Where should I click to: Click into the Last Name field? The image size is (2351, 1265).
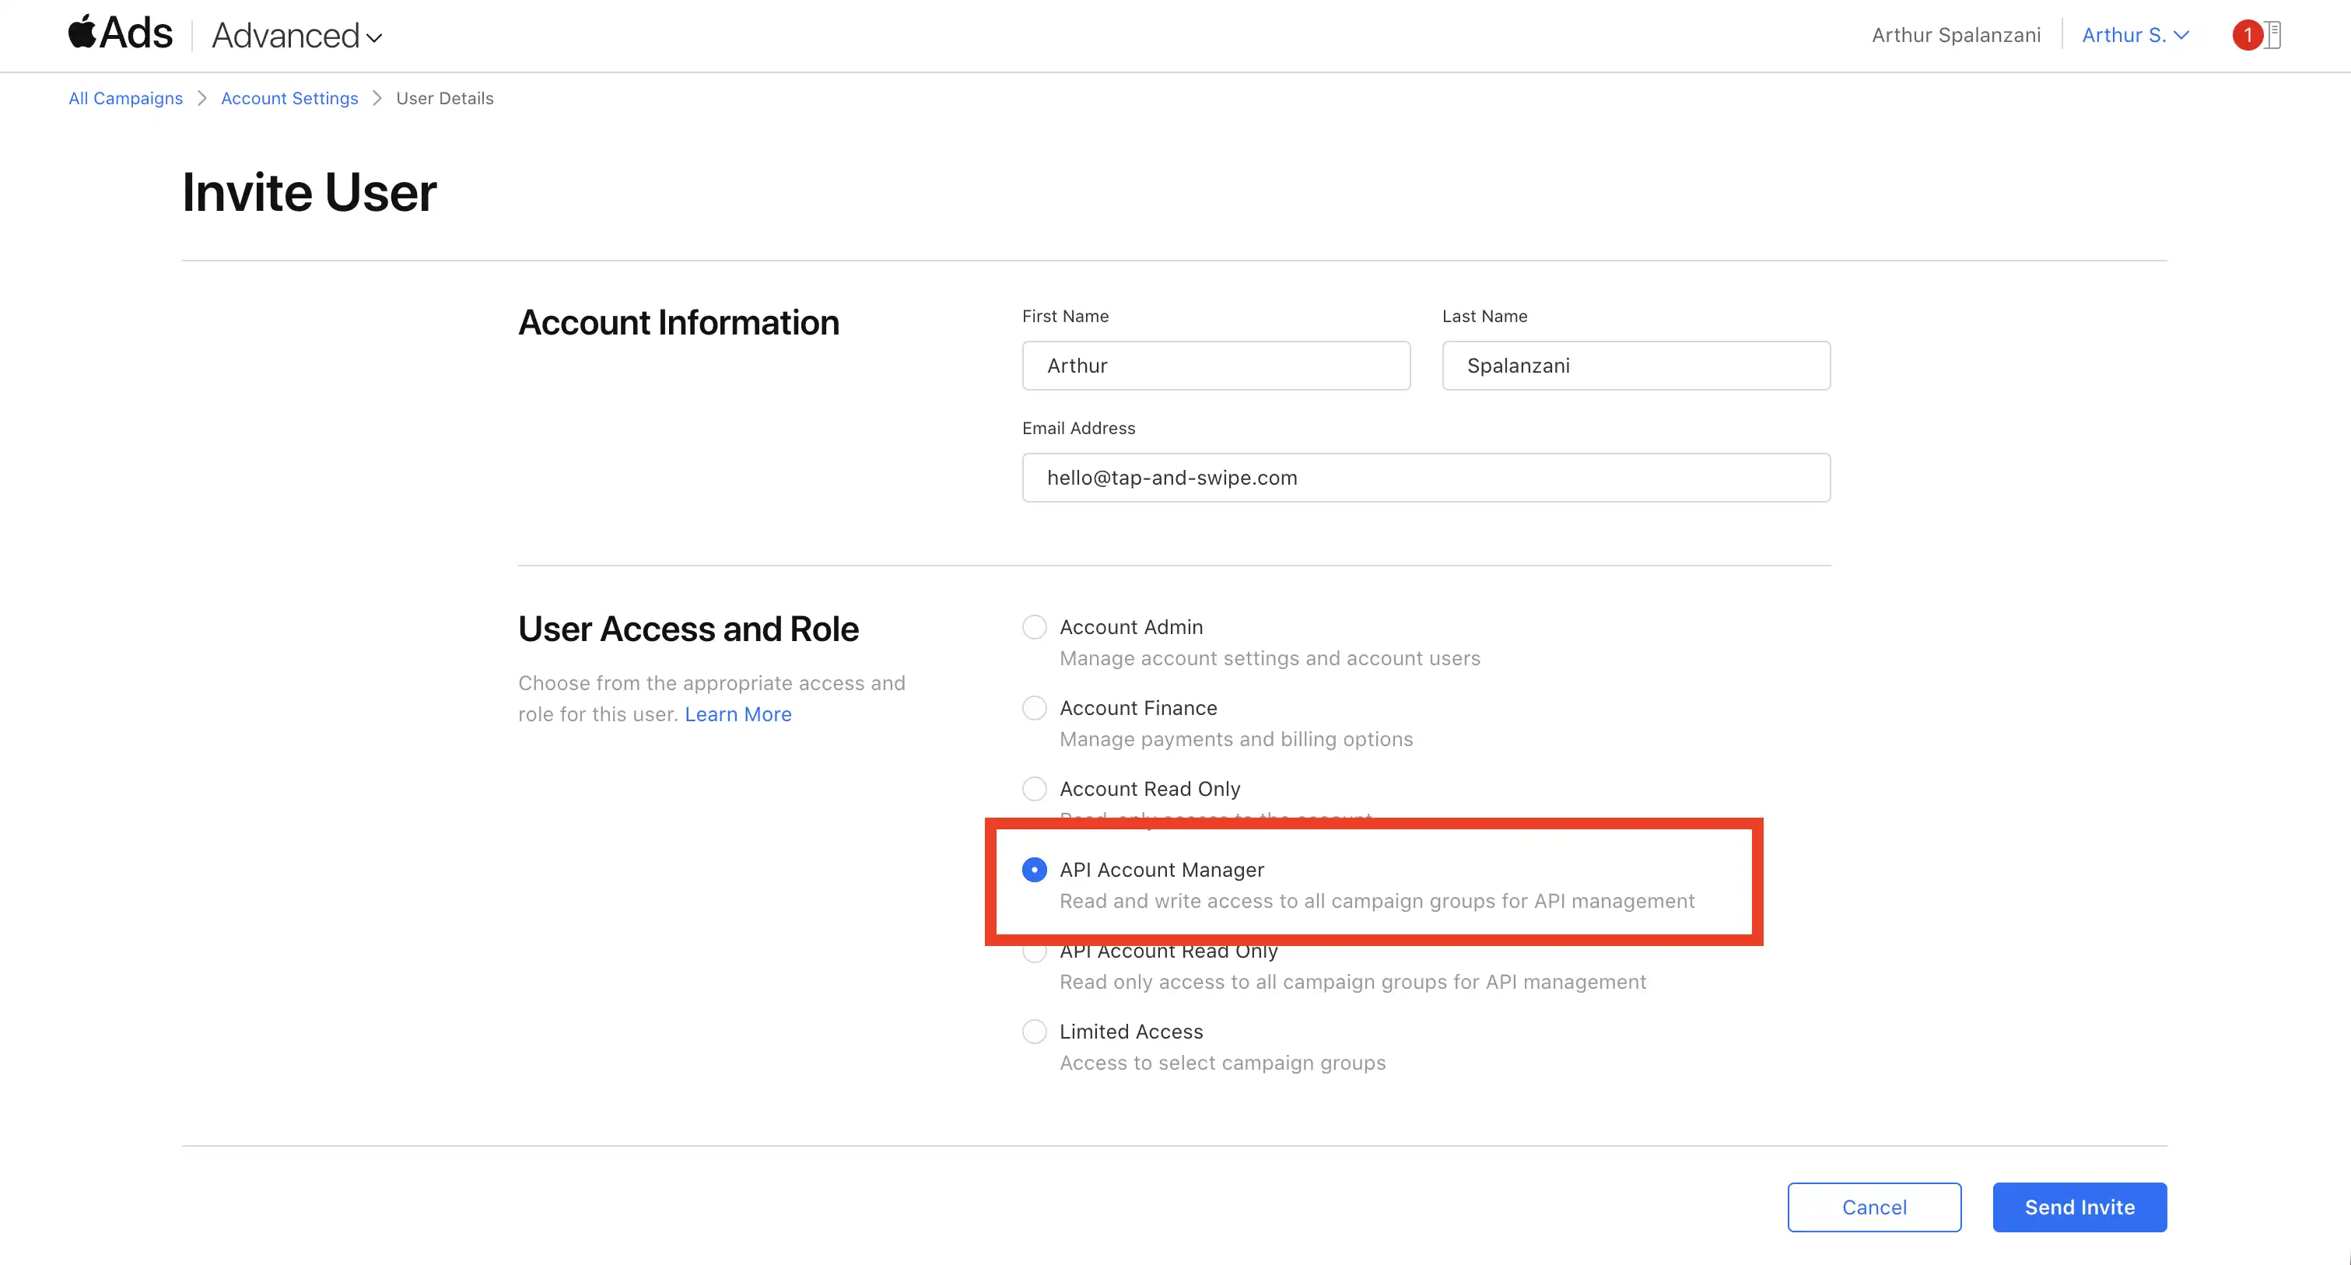coord(1635,365)
